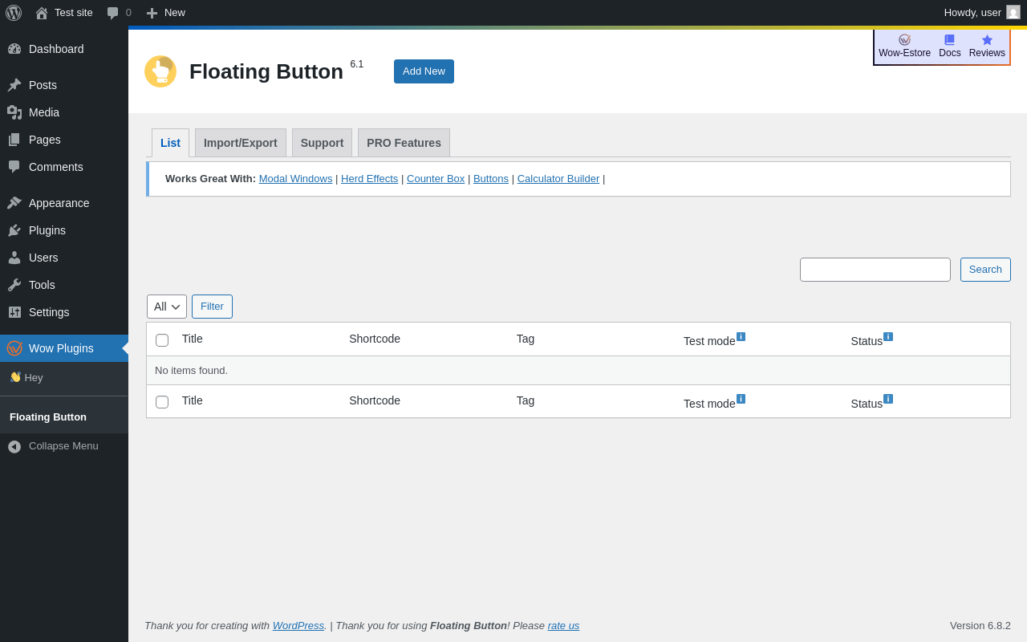Open the Floating Button submenu item
Screen dimensions: 1027x642
(48, 417)
